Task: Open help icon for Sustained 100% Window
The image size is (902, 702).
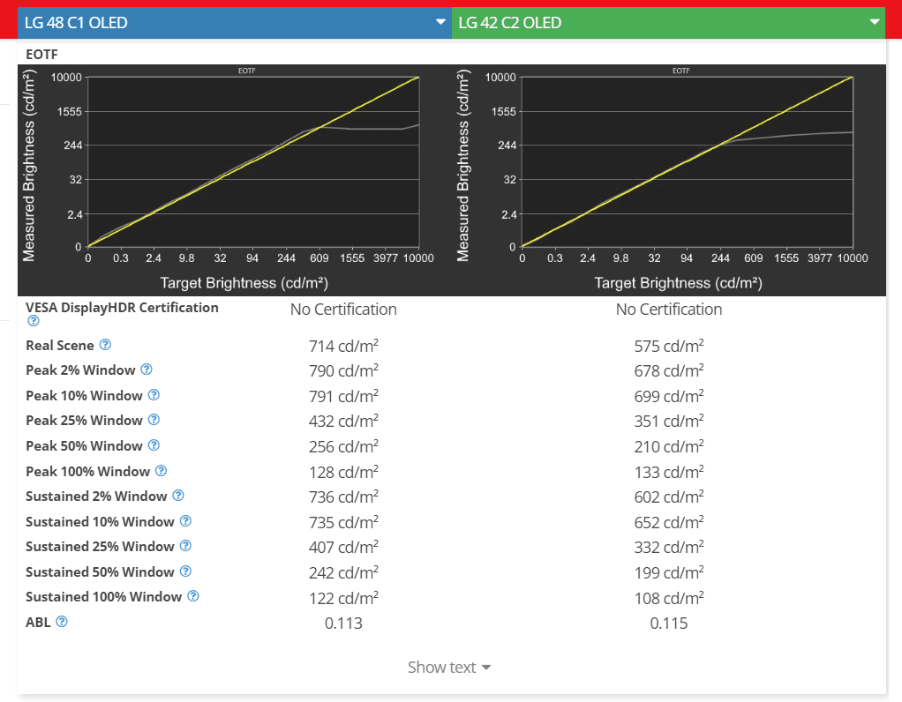Action: tap(193, 596)
